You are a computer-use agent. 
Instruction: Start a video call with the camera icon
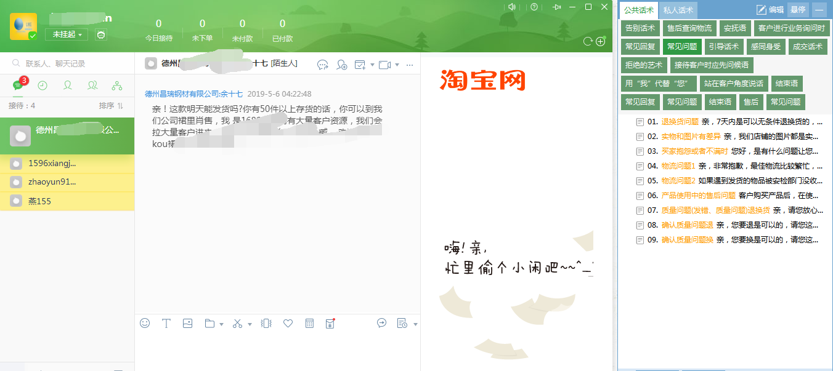tap(384, 65)
